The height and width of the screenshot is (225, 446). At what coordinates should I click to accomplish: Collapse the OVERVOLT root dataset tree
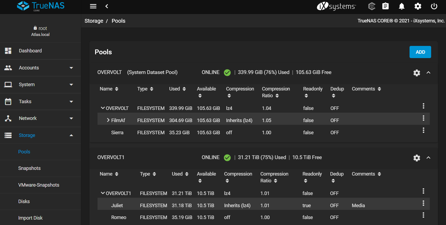click(103, 108)
